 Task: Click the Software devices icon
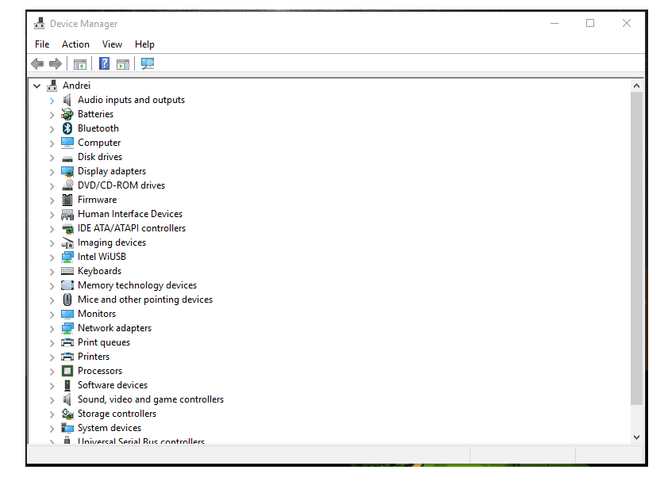[x=67, y=385]
